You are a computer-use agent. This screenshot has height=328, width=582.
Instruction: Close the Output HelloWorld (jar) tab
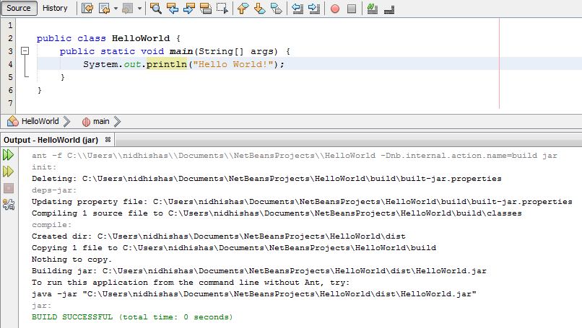(x=108, y=139)
